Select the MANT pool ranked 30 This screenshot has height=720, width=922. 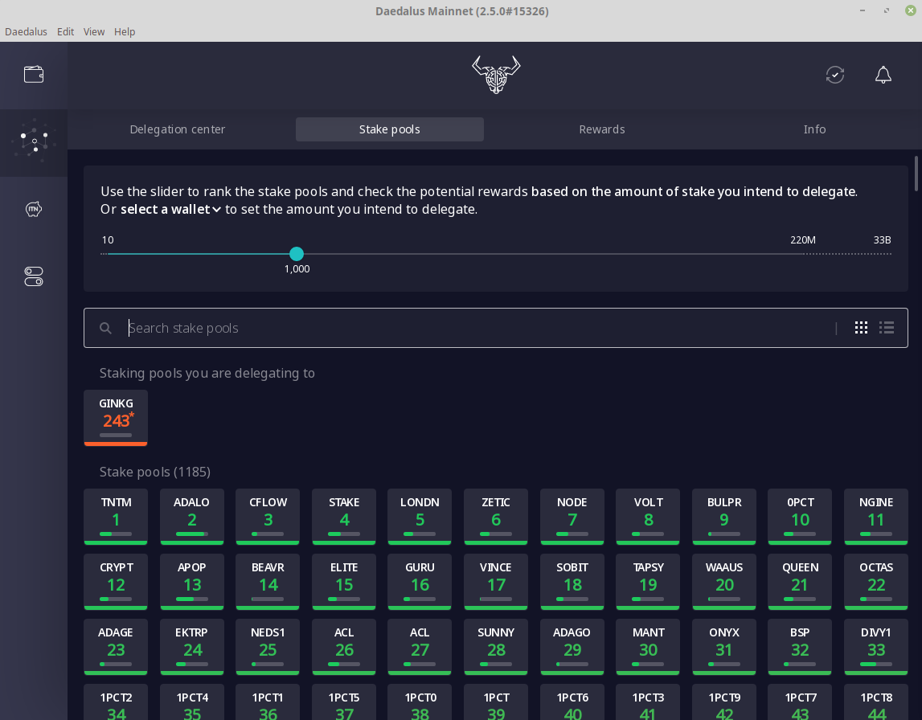click(648, 647)
